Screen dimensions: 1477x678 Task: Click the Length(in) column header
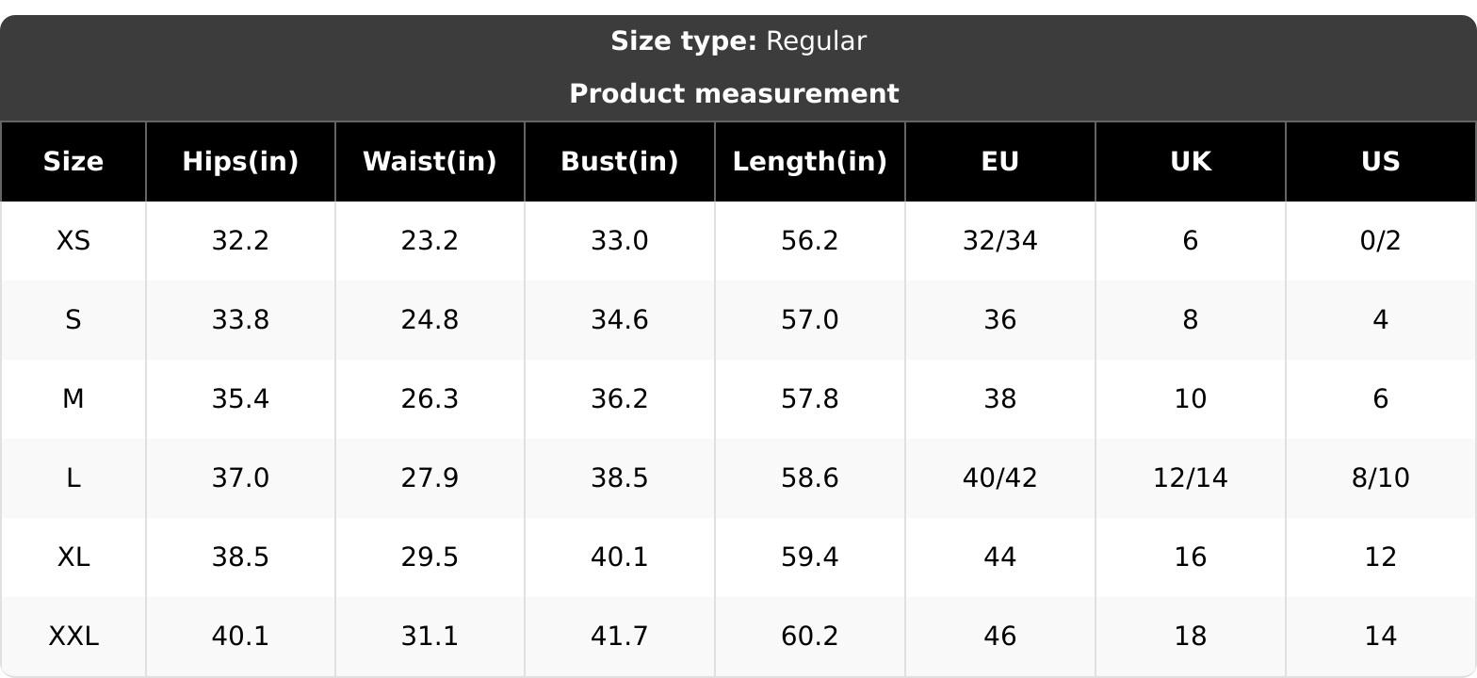pyautogui.click(x=810, y=162)
